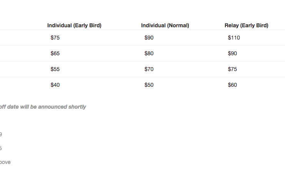Select the $60 Relay Early Bird price
The width and height of the screenshot is (285, 172).
232,85
